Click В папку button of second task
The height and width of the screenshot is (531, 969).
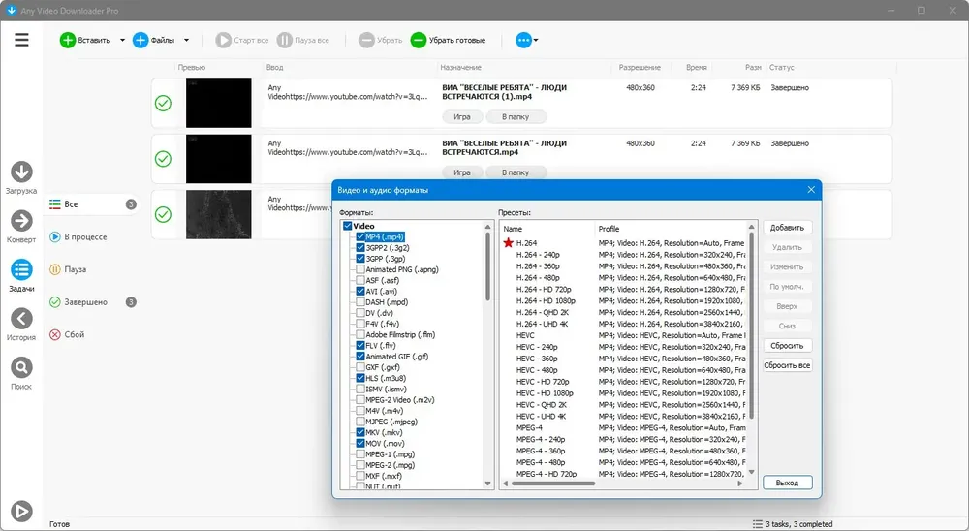(516, 172)
